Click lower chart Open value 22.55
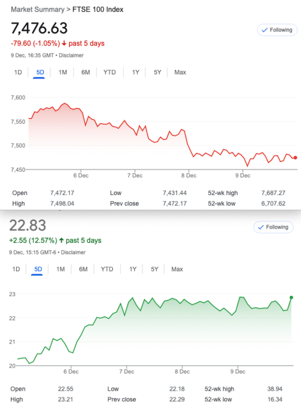 coord(66,389)
